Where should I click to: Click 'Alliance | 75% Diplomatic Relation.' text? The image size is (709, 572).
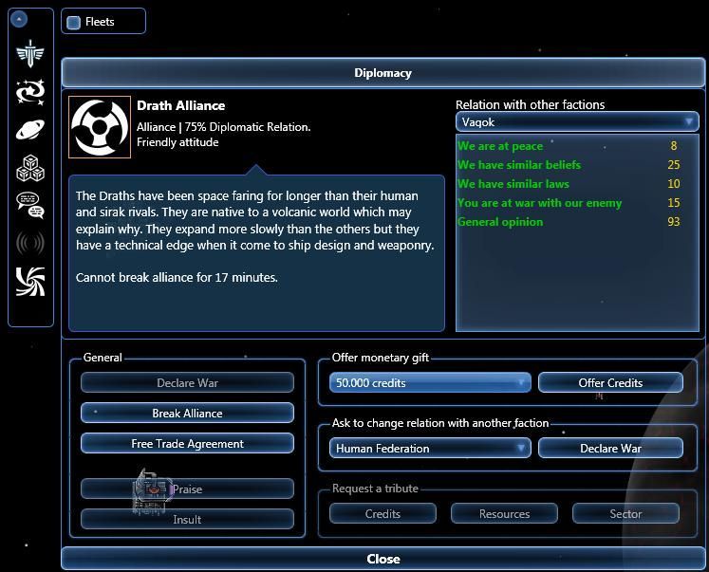[223, 127]
